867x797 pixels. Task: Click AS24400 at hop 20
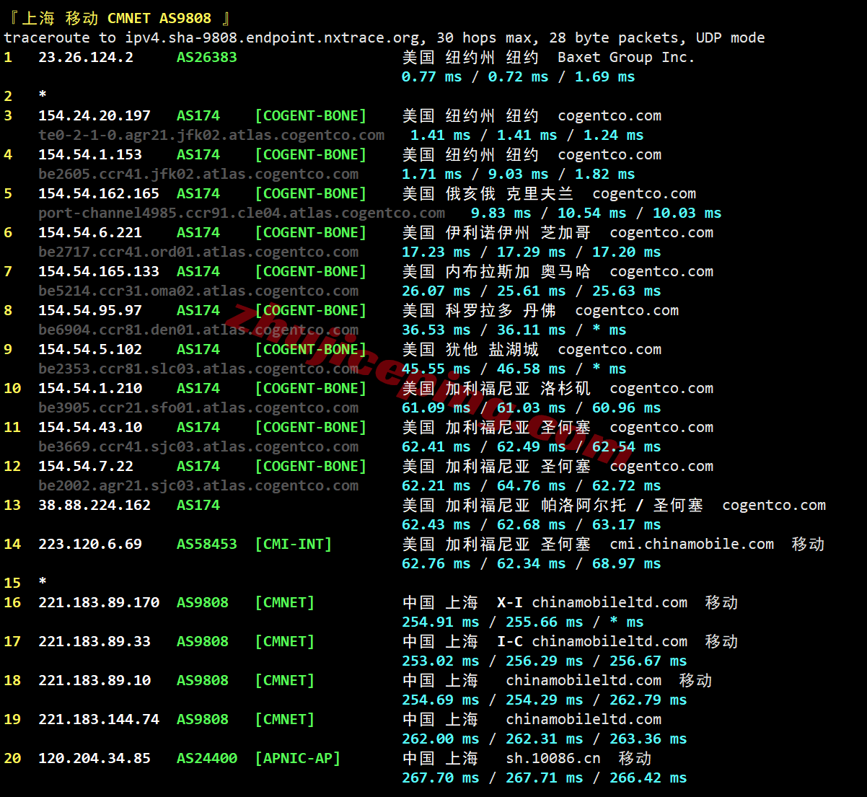[x=207, y=758]
